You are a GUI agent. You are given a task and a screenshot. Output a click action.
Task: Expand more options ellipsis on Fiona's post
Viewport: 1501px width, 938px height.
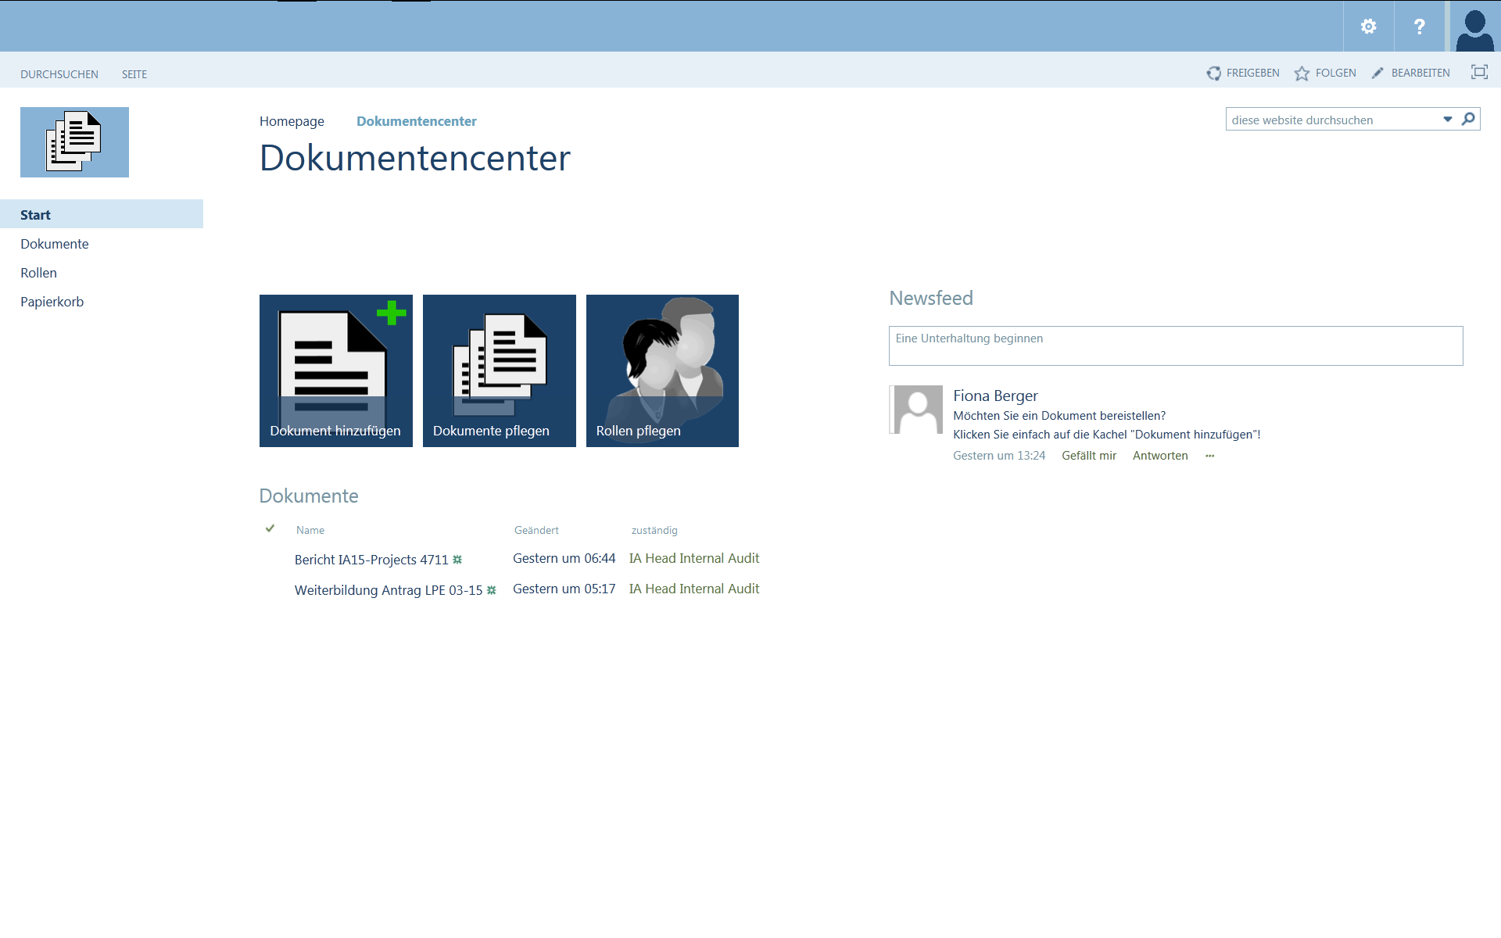1209,456
